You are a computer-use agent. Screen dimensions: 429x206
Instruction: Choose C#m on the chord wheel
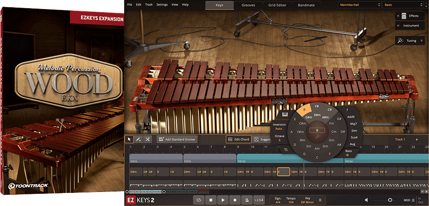(302, 124)
